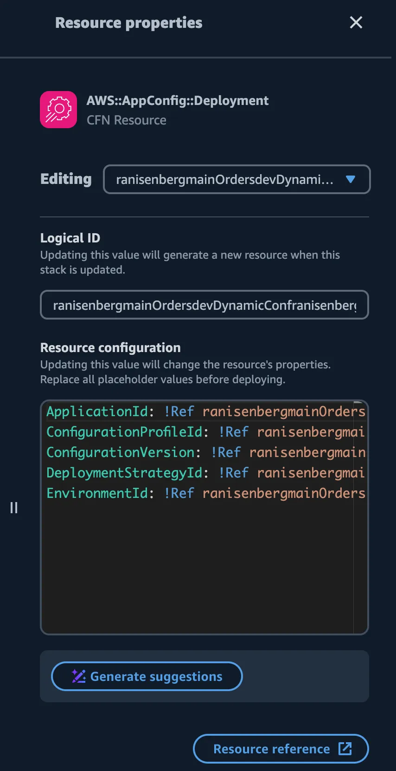Expand the ranisenbergmainOrdersdevDynami selector
This screenshot has height=771, width=396.
[x=237, y=179]
